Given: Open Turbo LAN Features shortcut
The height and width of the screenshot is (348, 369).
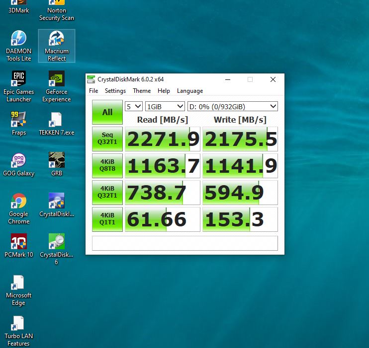Looking at the screenshot, I should [18, 331].
